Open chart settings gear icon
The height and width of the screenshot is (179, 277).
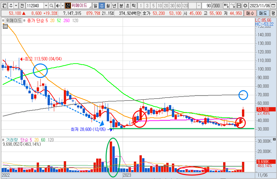click(245, 6)
